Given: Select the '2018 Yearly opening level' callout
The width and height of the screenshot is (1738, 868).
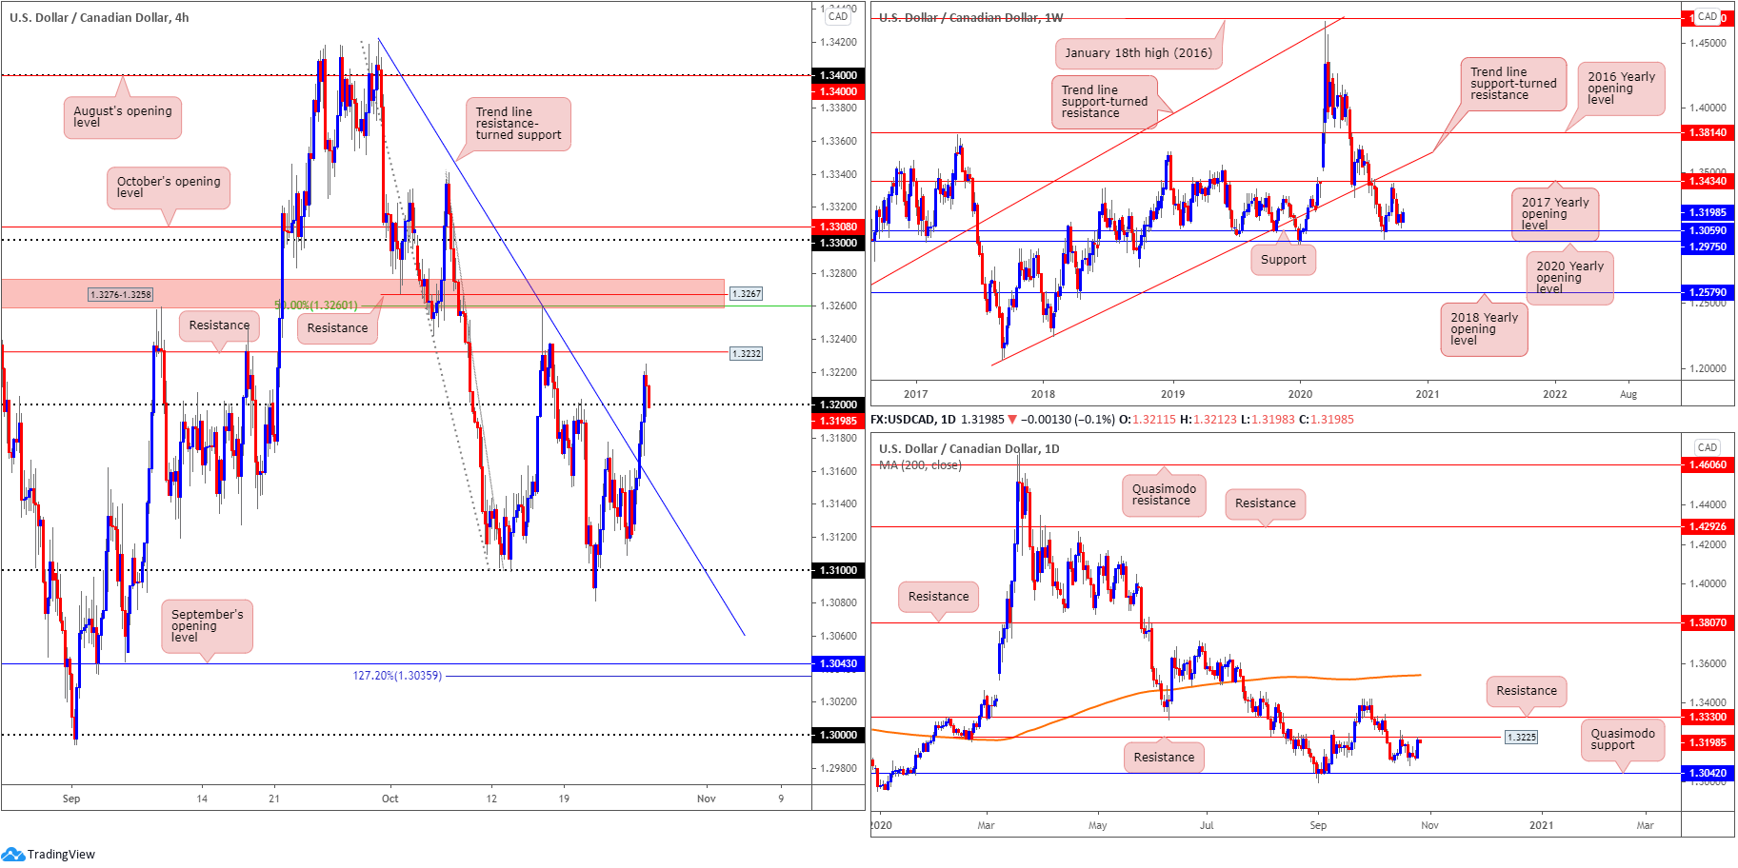Looking at the screenshot, I should [x=1484, y=329].
